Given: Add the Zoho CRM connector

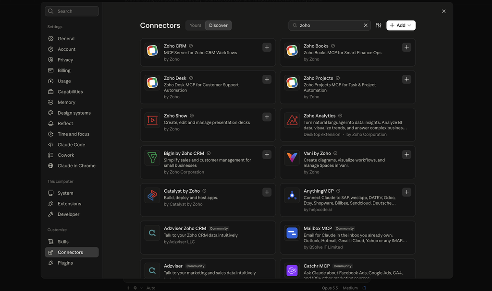Looking at the screenshot, I should tap(267, 47).
